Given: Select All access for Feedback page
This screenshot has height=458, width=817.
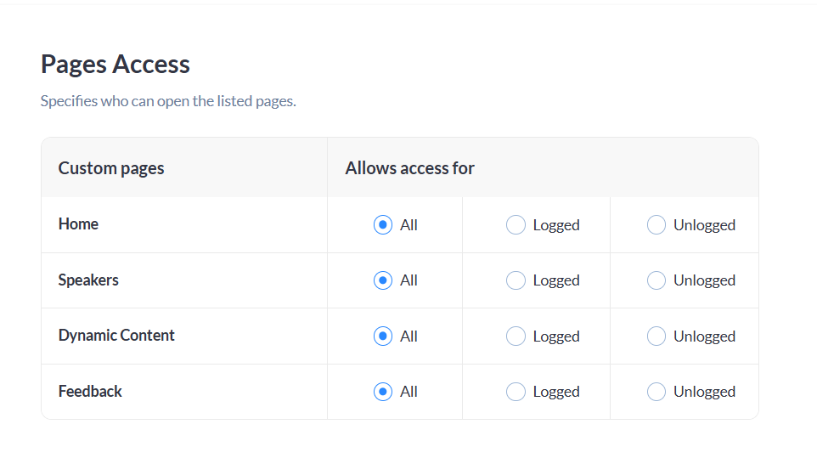Looking at the screenshot, I should point(383,392).
